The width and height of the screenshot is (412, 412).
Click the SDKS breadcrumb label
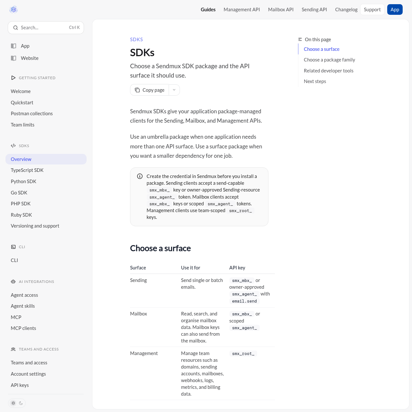pos(136,39)
